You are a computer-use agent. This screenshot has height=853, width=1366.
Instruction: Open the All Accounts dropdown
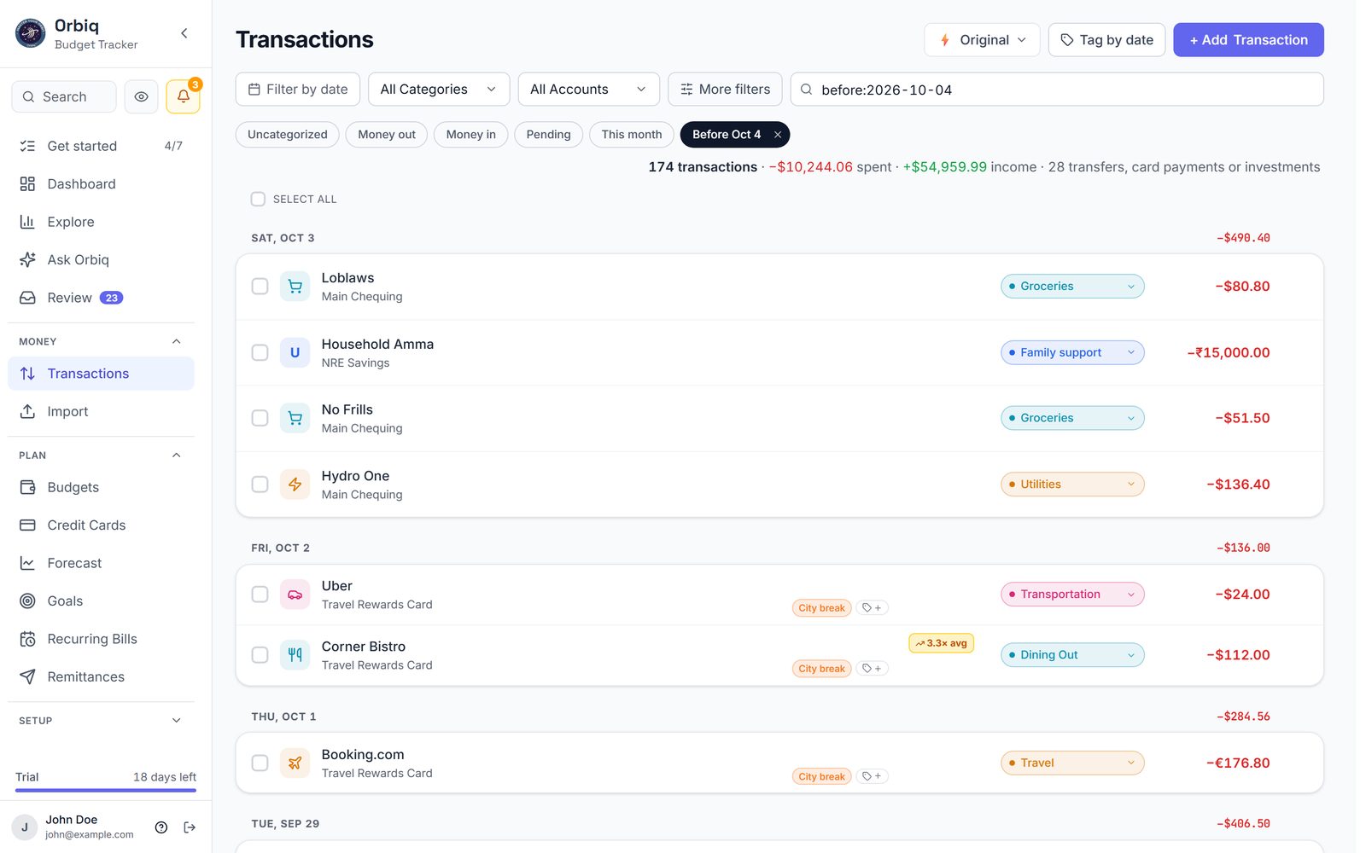click(588, 90)
